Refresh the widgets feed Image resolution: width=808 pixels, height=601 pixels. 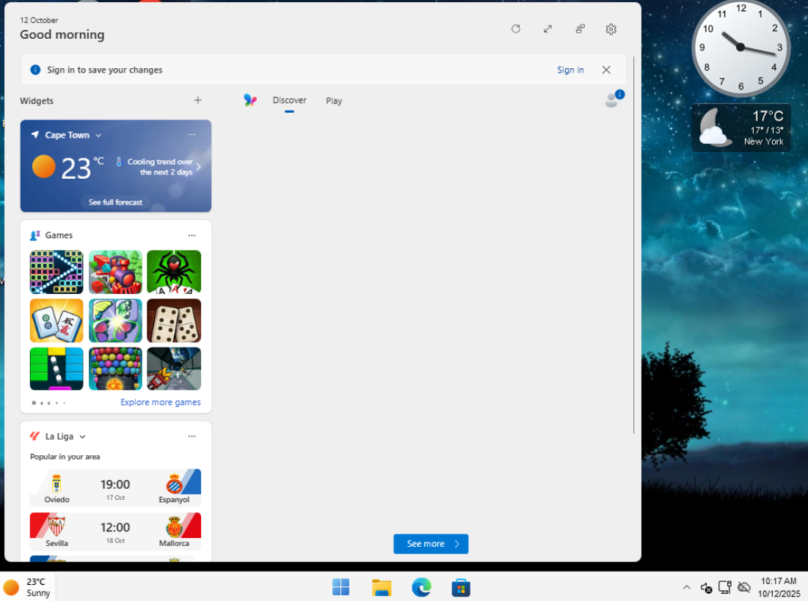pyautogui.click(x=516, y=29)
